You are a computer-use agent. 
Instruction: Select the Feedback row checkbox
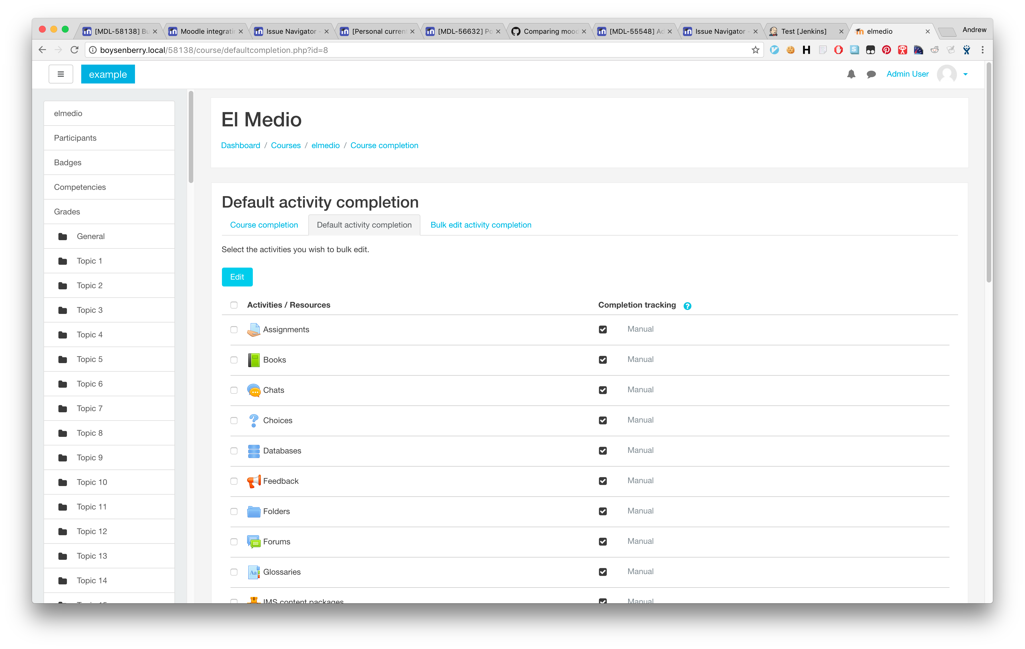pyautogui.click(x=234, y=481)
